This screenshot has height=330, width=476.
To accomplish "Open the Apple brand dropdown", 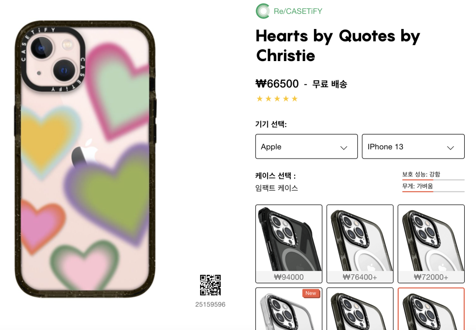I will coord(306,146).
